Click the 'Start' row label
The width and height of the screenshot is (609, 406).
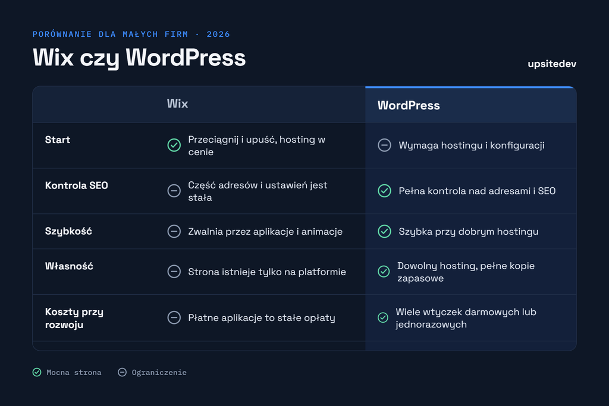(58, 140)
